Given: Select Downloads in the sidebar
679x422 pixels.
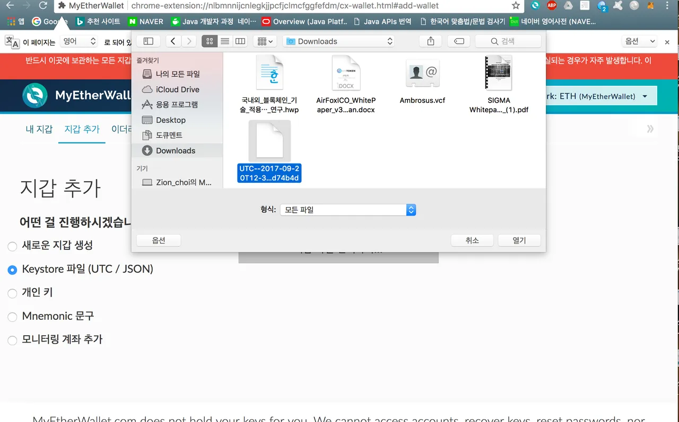Looking at the screenshot, I should (177, 150).
